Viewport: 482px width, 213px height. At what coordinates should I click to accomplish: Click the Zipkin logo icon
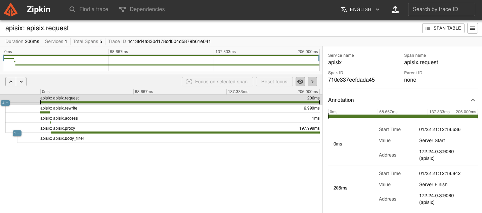11,9
